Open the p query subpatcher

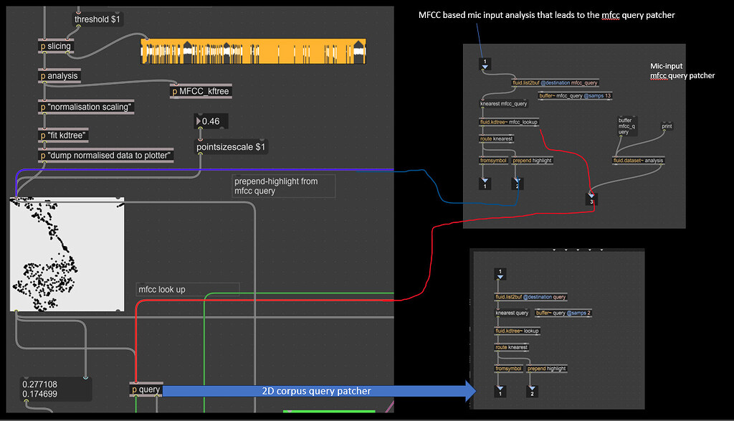pyautogui.click(x=146, y=389)
